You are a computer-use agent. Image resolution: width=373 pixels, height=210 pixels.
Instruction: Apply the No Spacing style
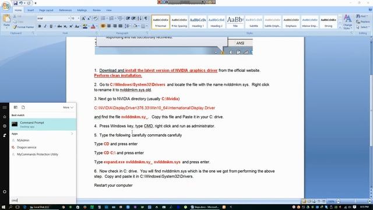click(179, 22)
